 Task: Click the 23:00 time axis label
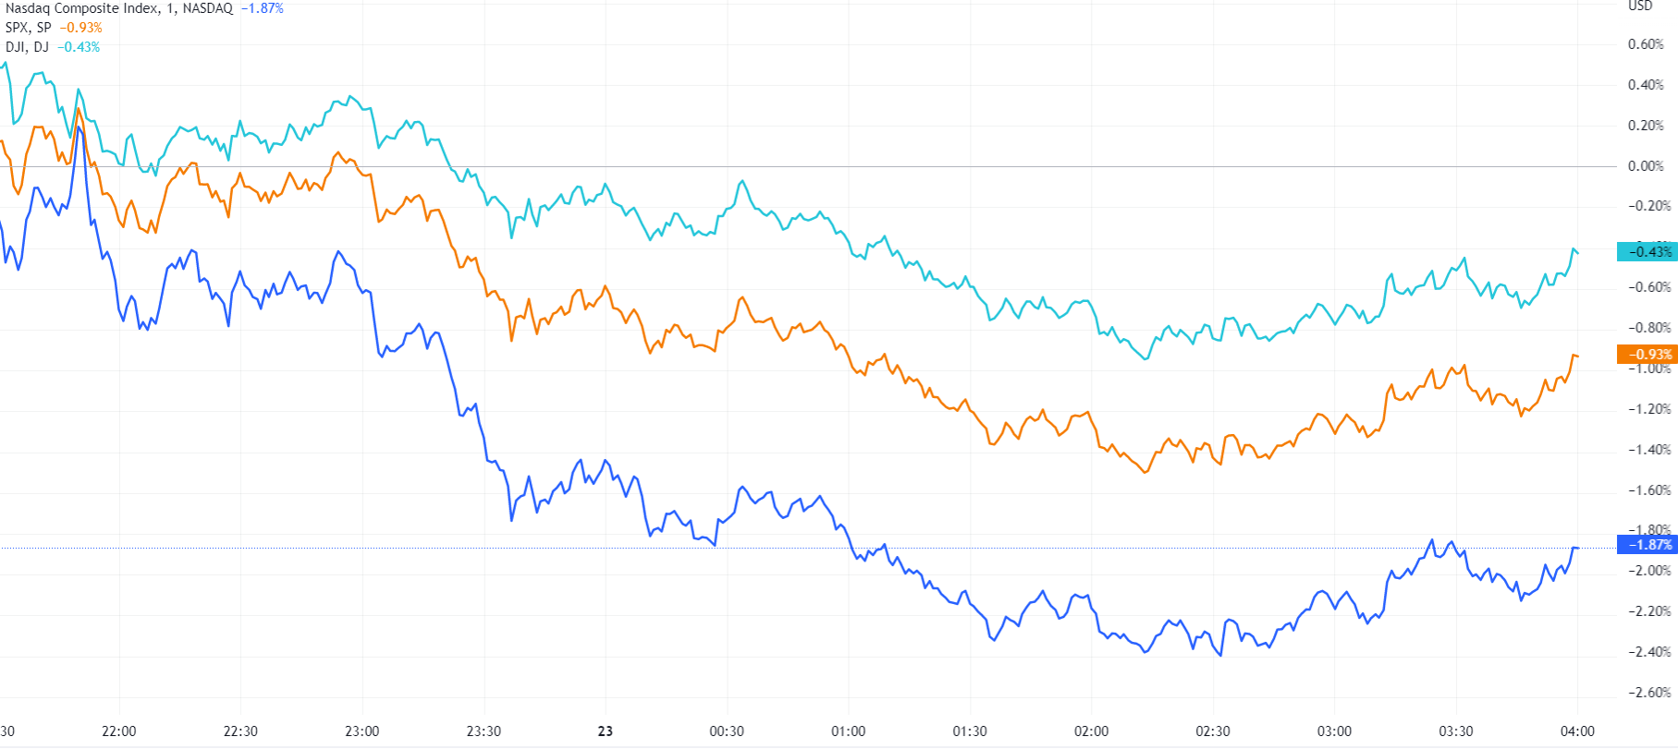[x=362, y=731]
